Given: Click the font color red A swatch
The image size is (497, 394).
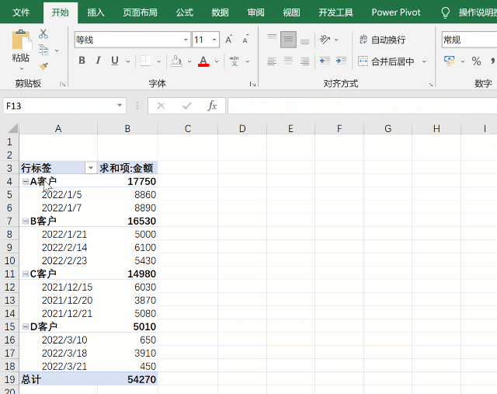Looking at the screenshot, I should 203,61.
